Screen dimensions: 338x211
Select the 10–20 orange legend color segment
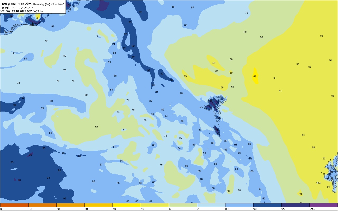[42, 205]
